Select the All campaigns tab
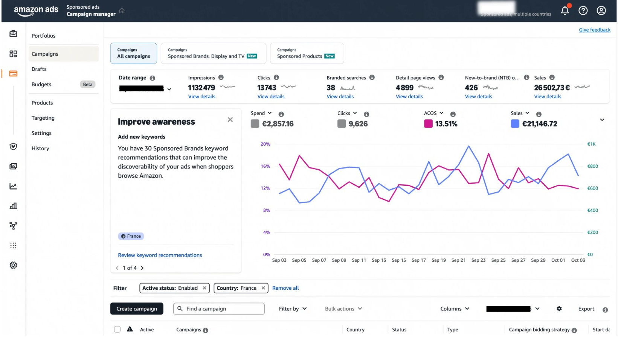 click(134, 53)
